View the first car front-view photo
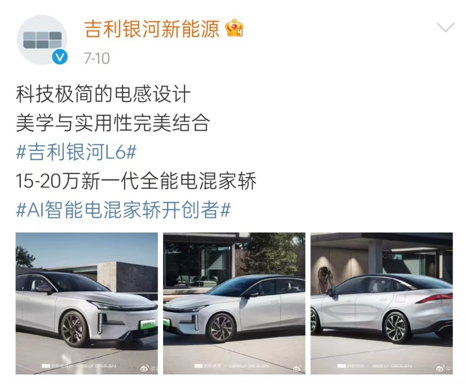 (x=87, y=303)
